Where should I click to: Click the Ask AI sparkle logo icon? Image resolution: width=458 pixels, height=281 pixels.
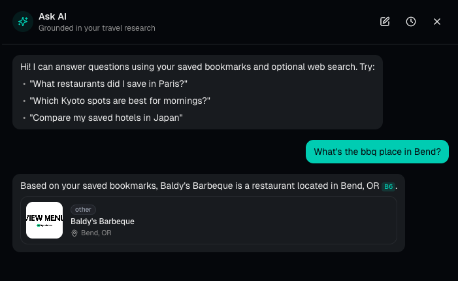pos(23,22)
